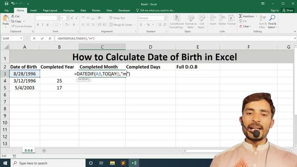Switch to the Page Layout tab
The image size is (297, 167).
point(50,10)
